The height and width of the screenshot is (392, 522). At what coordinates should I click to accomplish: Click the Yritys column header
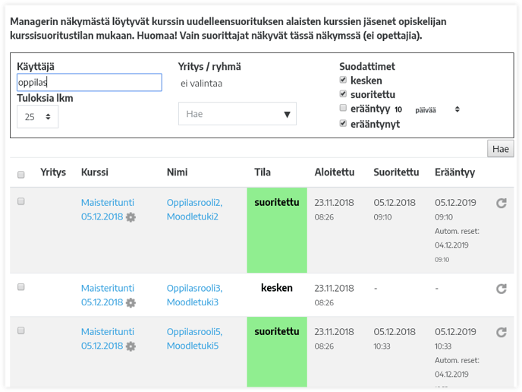click(53, 172)
